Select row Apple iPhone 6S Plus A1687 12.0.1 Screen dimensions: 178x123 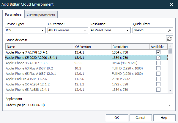(86, 74)
